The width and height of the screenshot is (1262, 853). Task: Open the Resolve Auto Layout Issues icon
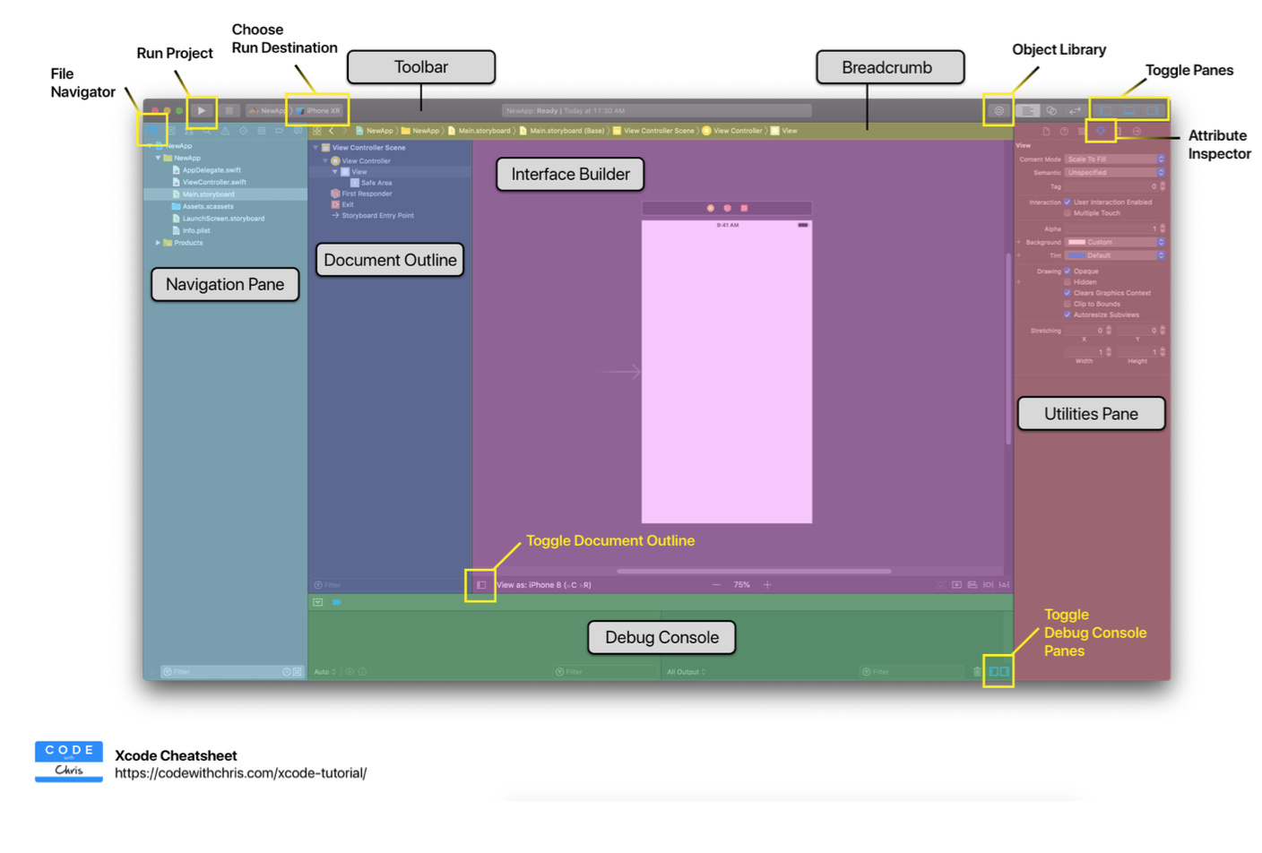[x=1004, y=584]
